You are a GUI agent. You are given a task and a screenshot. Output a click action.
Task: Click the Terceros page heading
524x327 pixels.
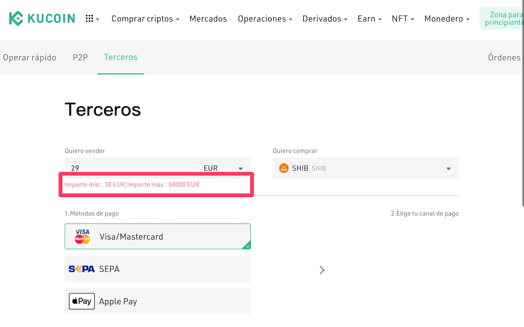pyautogui.click(x=103, y=109)
